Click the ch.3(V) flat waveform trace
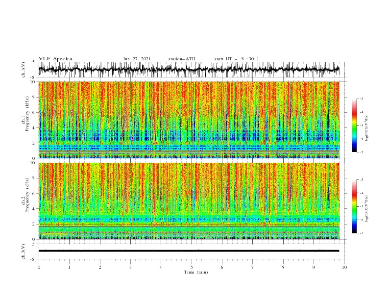 coord(189,251)
